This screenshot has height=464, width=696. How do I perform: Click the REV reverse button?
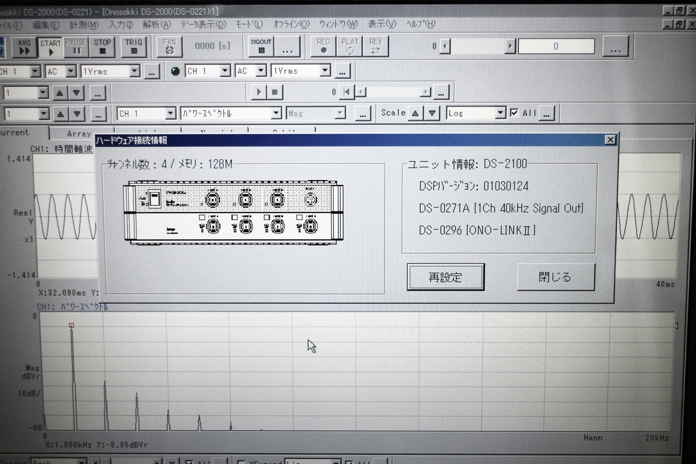click(376, 46)
